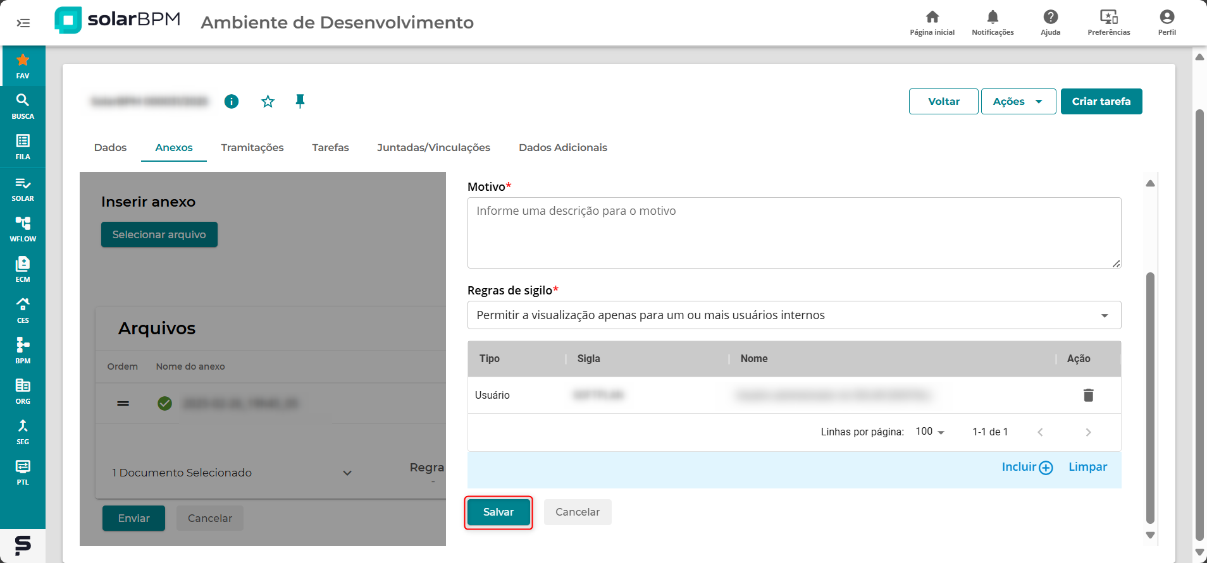Click the Incluir link
Screen dimensions: 1207x563
1027,467
